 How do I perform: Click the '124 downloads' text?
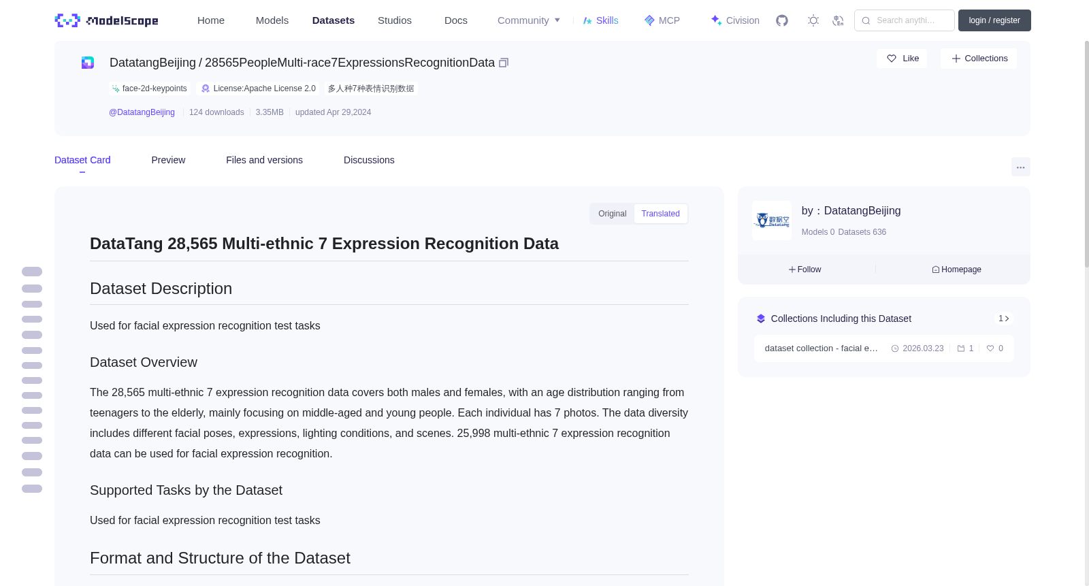(216, 112)
